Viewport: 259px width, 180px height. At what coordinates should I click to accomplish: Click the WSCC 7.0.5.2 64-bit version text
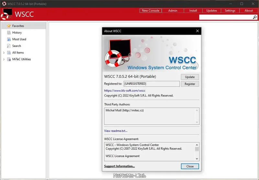[130, 76]
